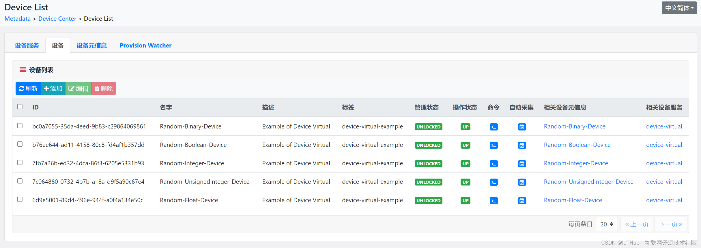
Task: Click ID 7c064880-0732-4b7b-a18a-d9f5a90c67e4
Action: [x=88, y=182]
